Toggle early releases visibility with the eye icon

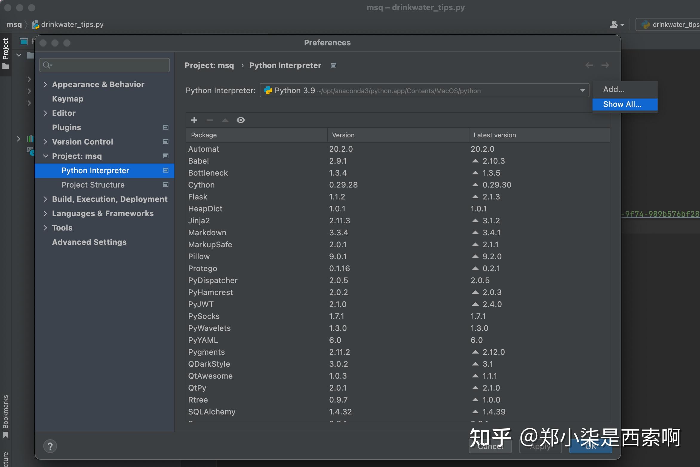pos(241,120)
